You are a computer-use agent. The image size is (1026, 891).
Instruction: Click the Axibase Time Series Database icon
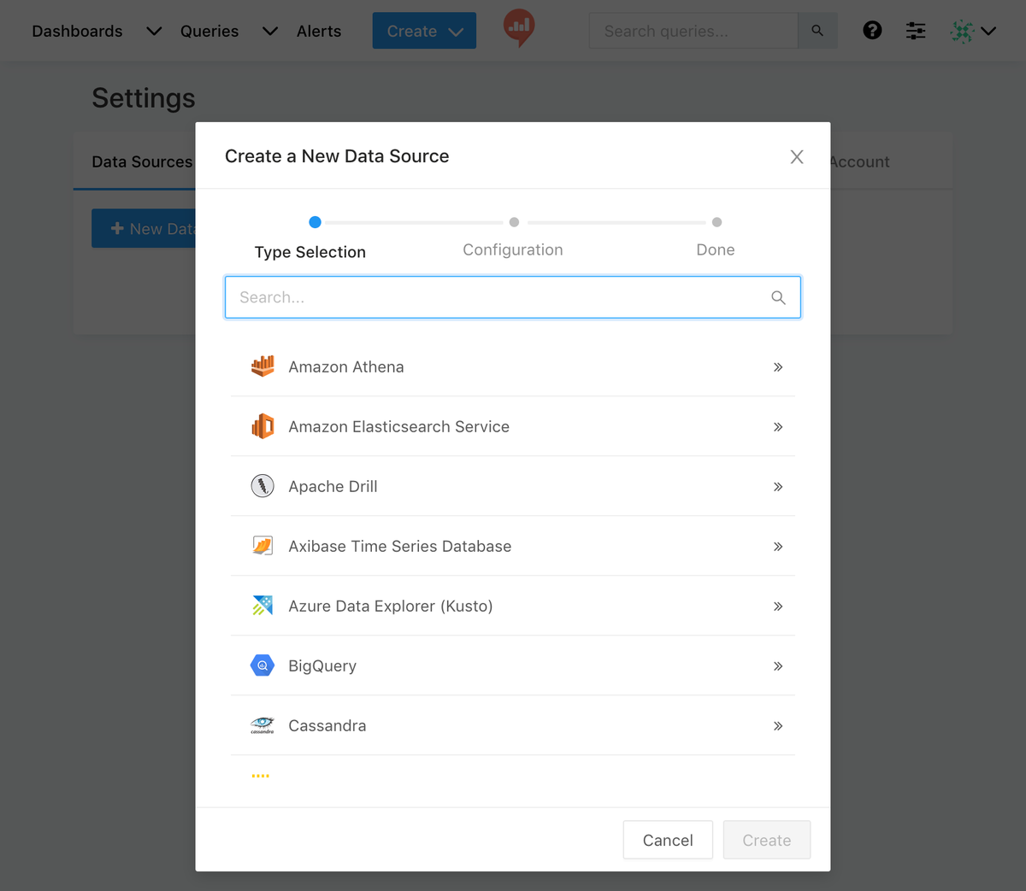tap(262, 546)
